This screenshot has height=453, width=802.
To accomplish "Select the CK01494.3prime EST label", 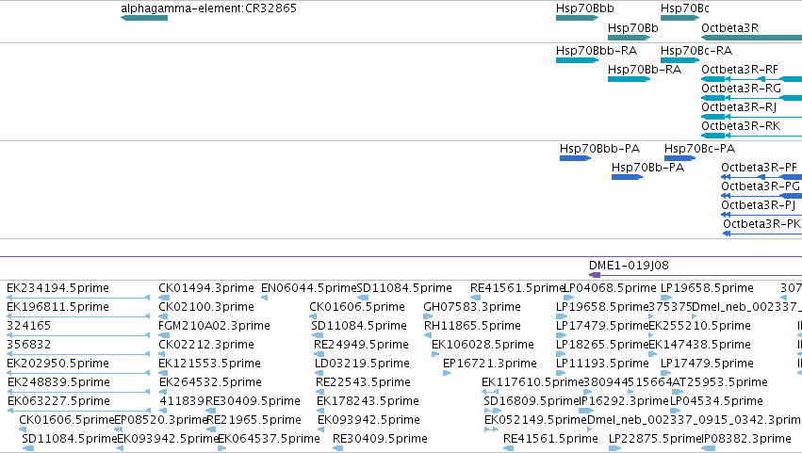I will pyautogui.click(x=206, y=288).
